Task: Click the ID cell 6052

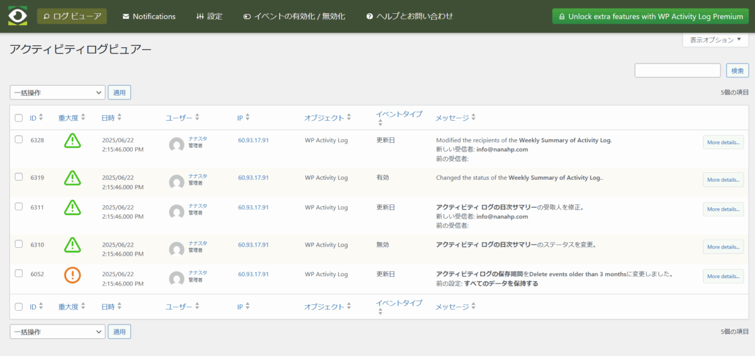Action: coord(37,274)
